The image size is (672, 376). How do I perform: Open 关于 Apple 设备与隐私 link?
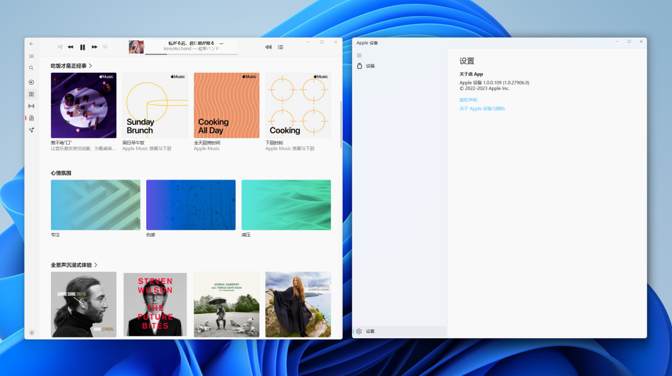[482, 109]
